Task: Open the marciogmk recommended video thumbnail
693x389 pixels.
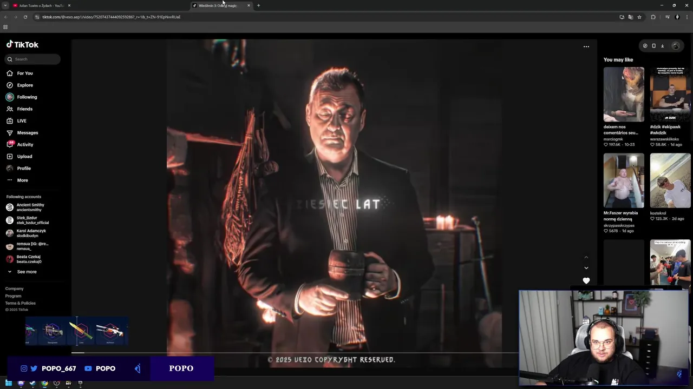Action: click(624, 94)
